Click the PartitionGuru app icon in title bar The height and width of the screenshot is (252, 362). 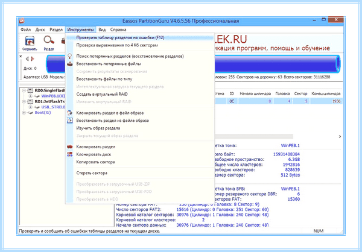[22, 20]
